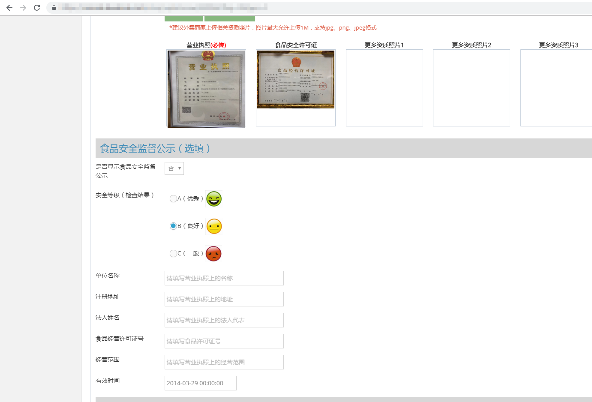Click the empty 更多资质照片1 upload box
The width and height of the screenshot is (592, 402).
coord(385,88)
